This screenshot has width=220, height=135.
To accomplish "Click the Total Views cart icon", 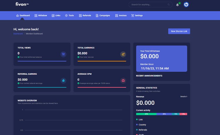I will (63, 54).
